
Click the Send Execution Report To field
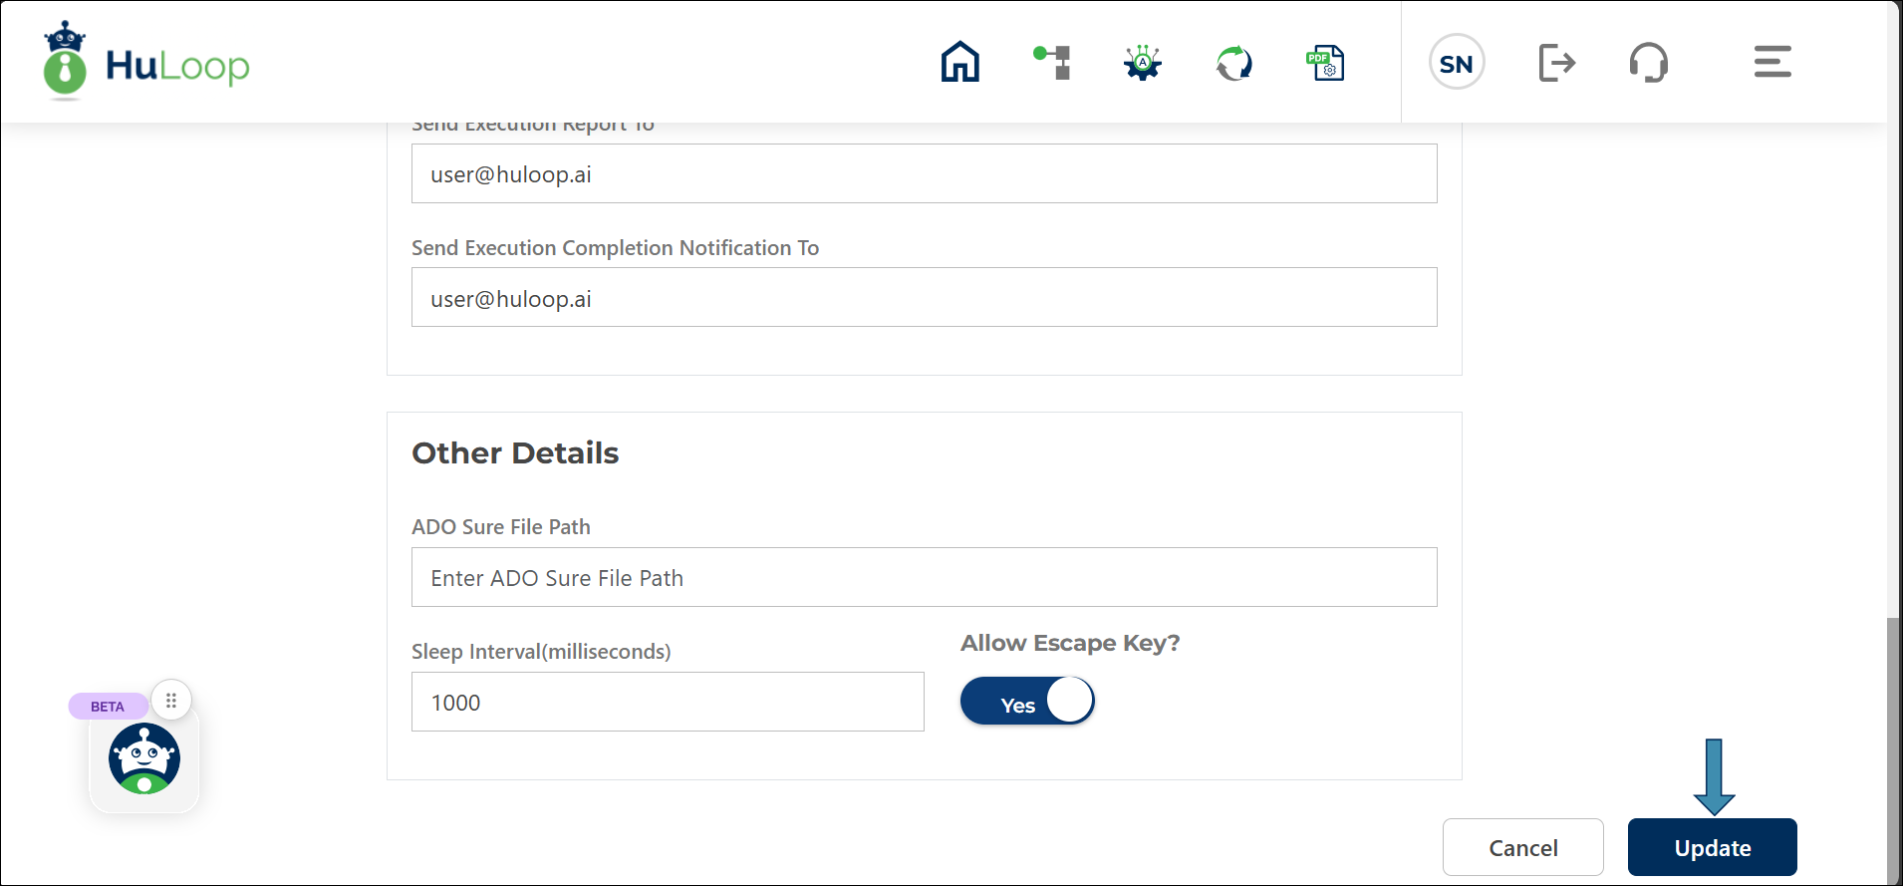click(924, 174)
